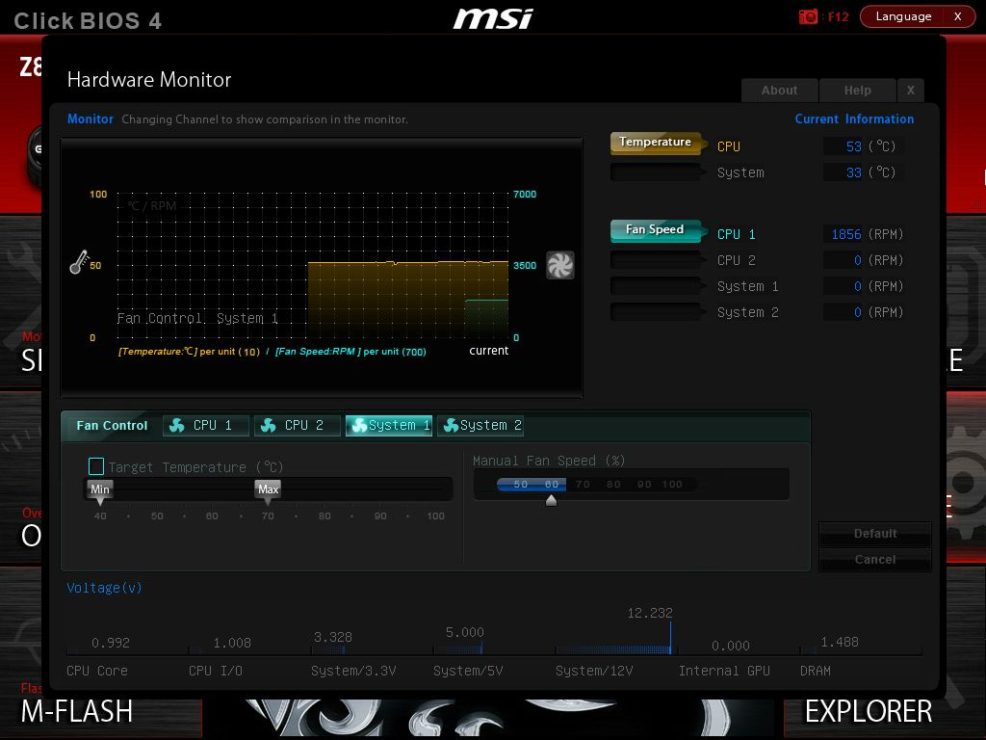Viewport: 986px width, 740px height.
Task: Open EXPLORER in the background BIOS window
Action: click(869, 711)
